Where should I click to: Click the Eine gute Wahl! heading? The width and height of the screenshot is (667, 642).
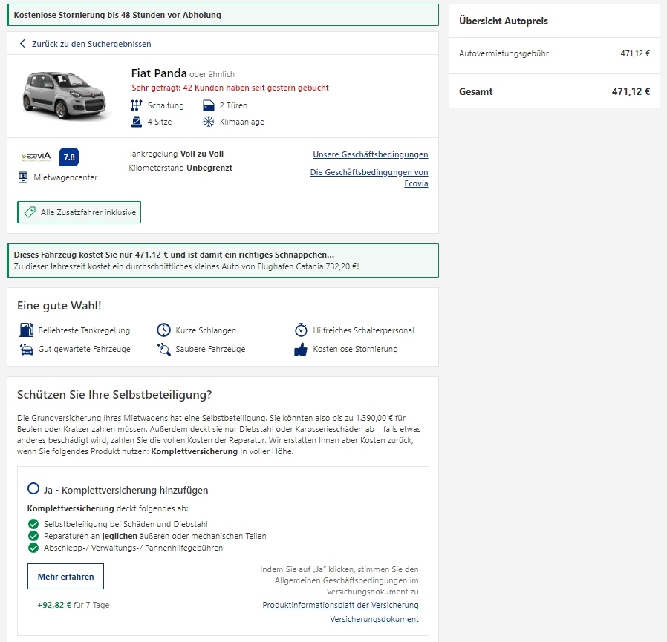coord(59,305)
